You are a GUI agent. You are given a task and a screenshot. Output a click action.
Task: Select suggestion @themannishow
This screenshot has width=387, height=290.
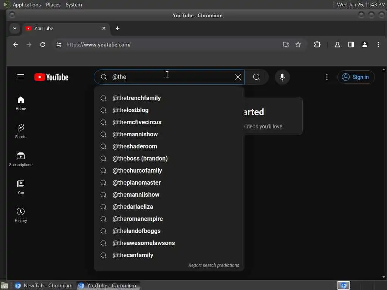pyautogui.click(x=169, y=134)
